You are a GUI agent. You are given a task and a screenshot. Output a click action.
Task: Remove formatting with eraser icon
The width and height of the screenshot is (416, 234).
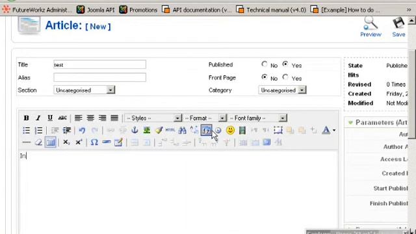38,142
